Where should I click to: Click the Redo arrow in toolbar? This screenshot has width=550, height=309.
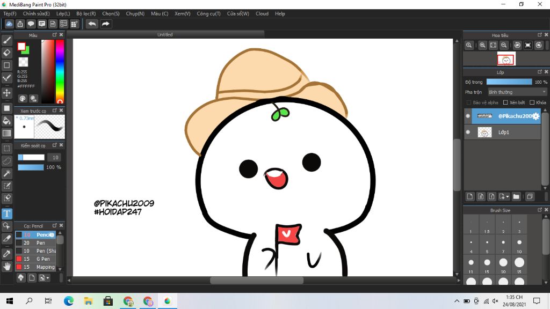105,24
